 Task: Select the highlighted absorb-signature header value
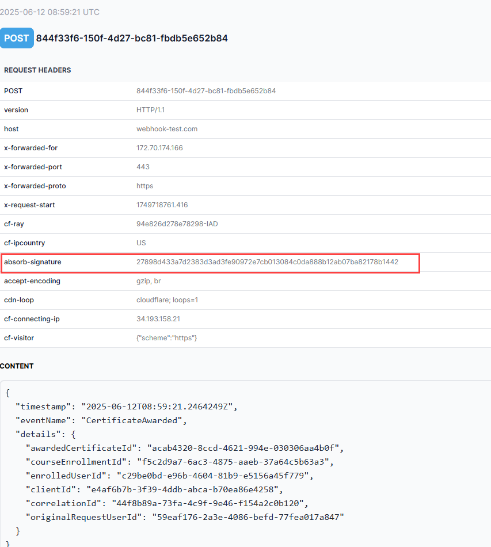click(x=267, y=262)
